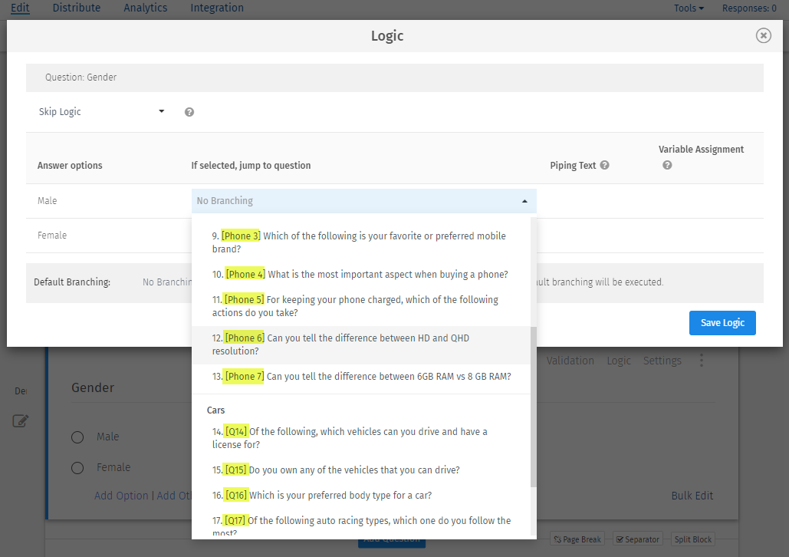Click the Female answer option row label
This screenshot has width=789, height=557.
coord(52,236)
